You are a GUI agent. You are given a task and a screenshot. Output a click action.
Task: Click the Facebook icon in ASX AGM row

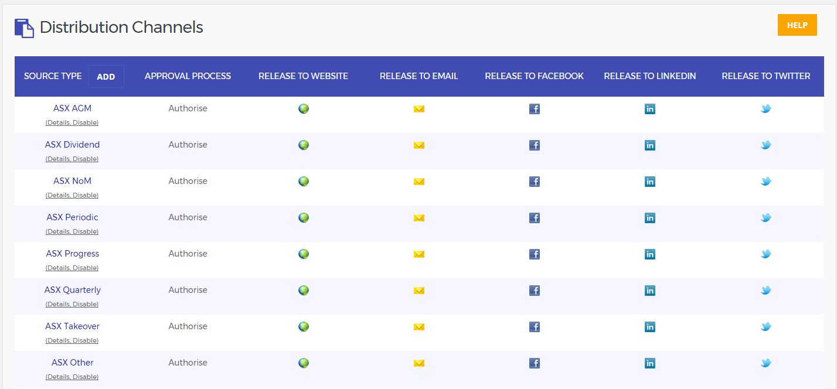(535, 109)
